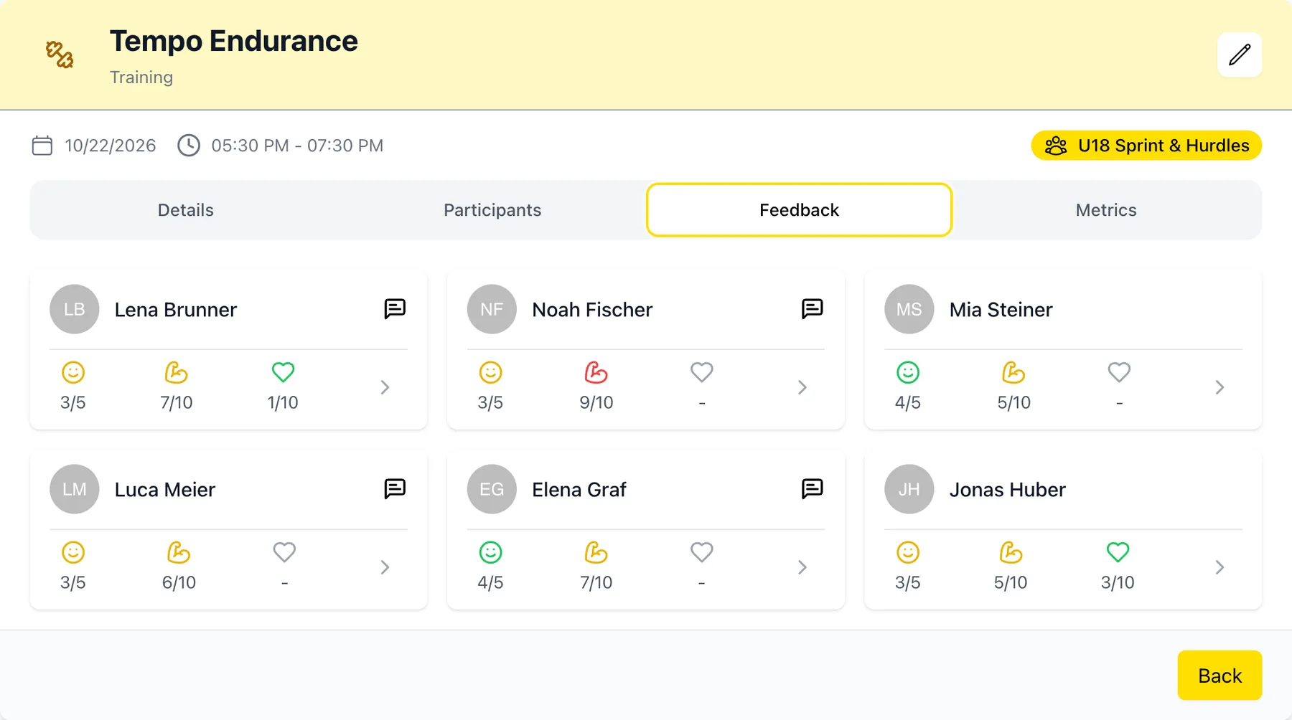Click the dumbbell training icon

60,55
